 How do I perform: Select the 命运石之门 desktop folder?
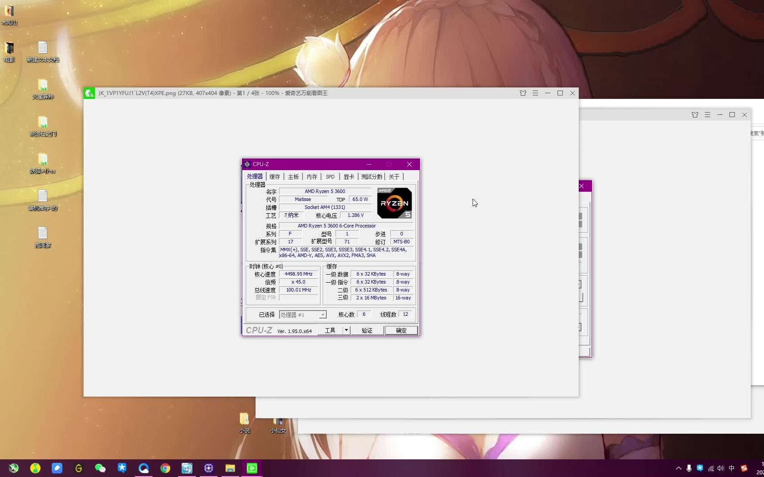[x=42, y=126]
